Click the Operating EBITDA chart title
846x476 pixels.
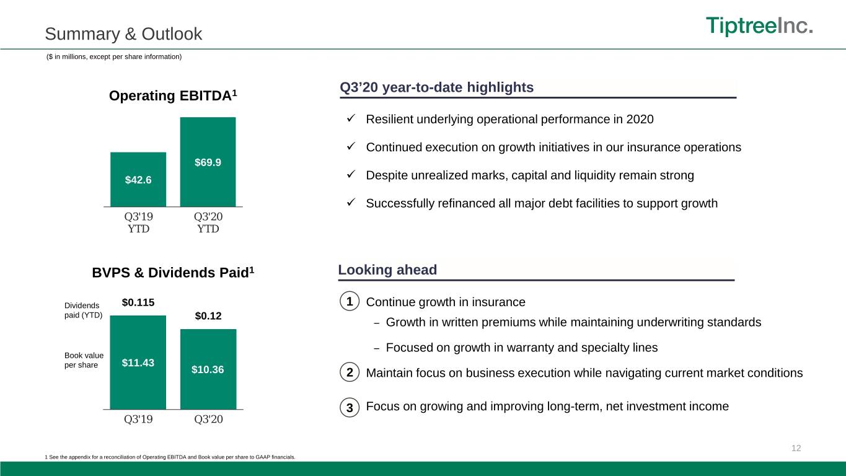click(x=173, y=96)
